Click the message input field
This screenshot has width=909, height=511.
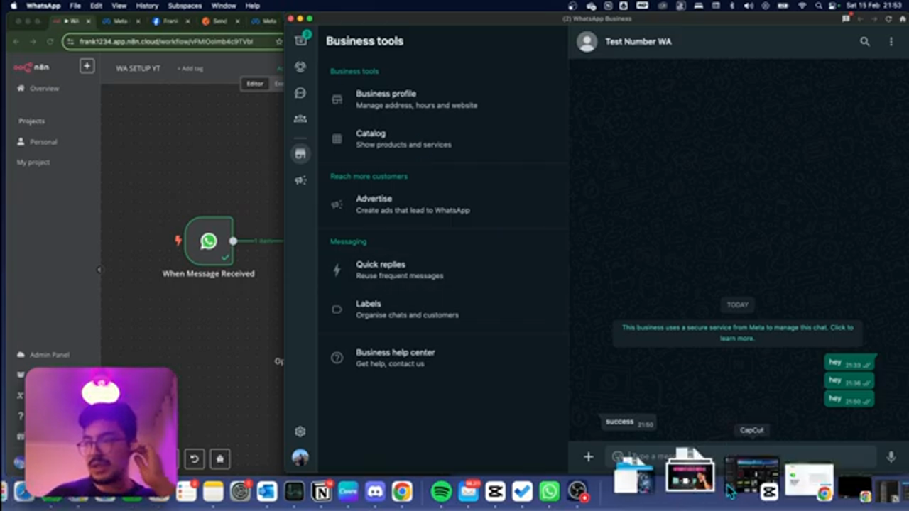741,457
